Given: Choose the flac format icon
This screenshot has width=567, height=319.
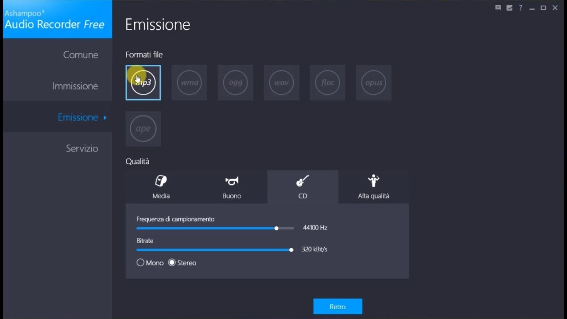Looking at the screenshot, I should (327, 83).
